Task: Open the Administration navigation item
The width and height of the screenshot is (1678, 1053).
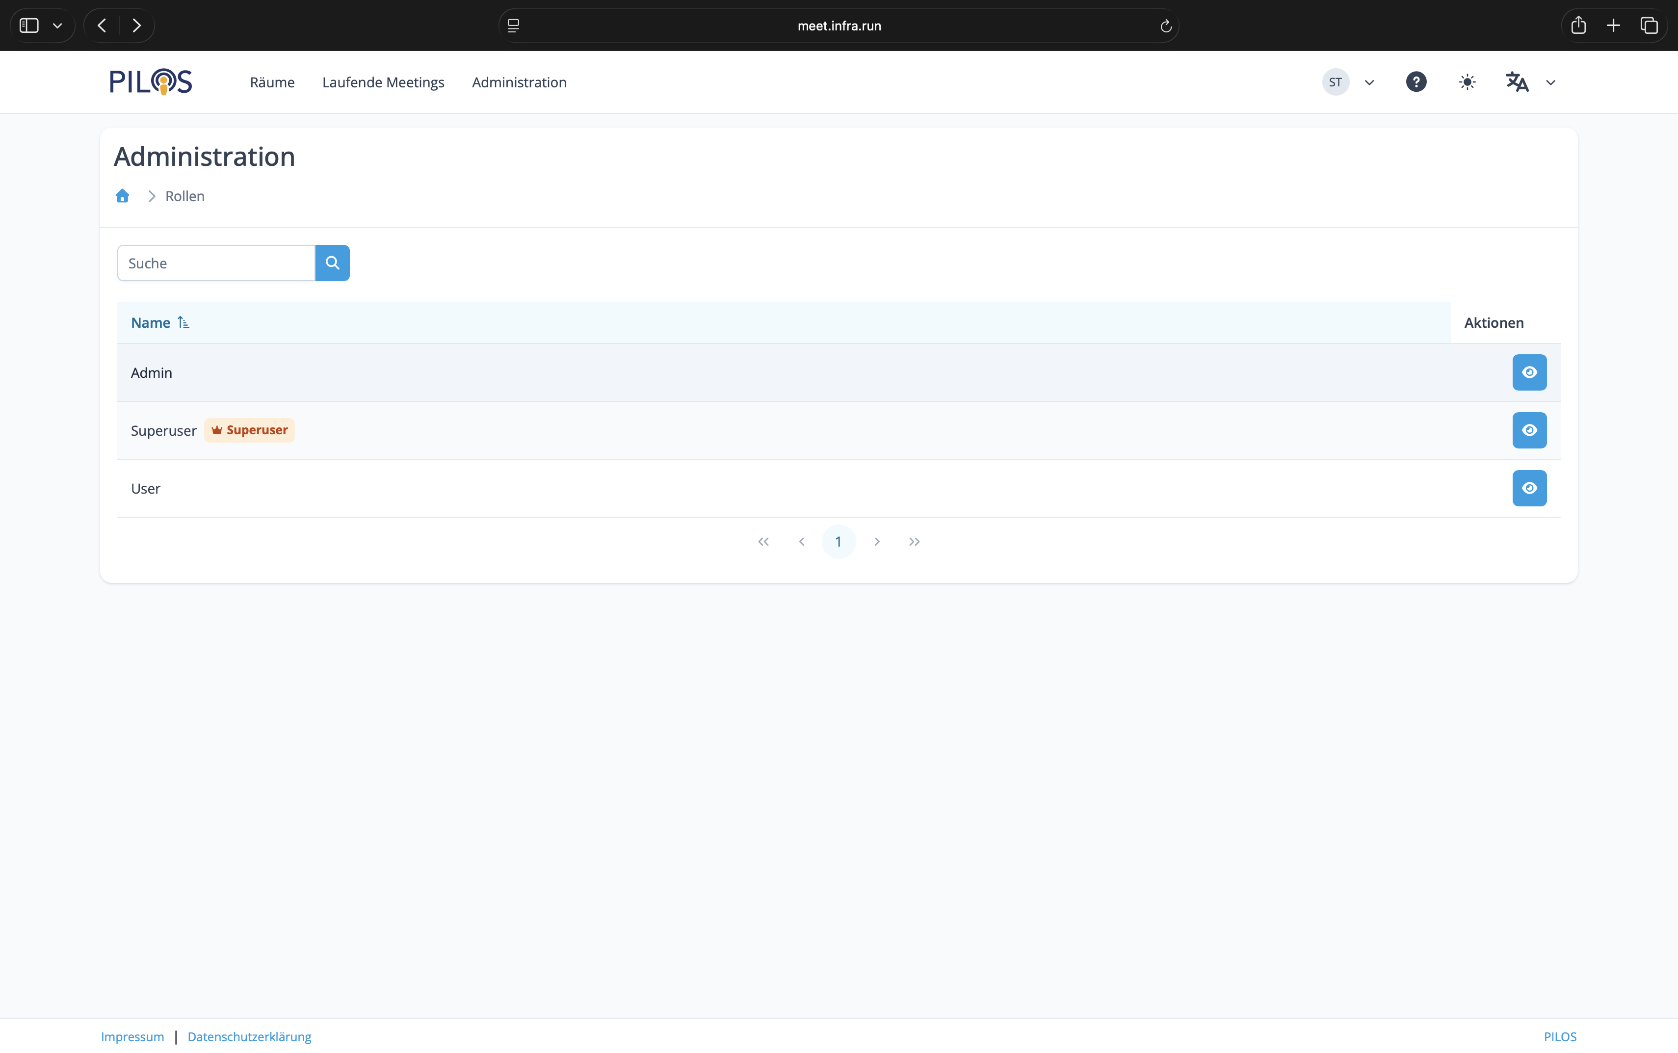Action: point(519,82)
